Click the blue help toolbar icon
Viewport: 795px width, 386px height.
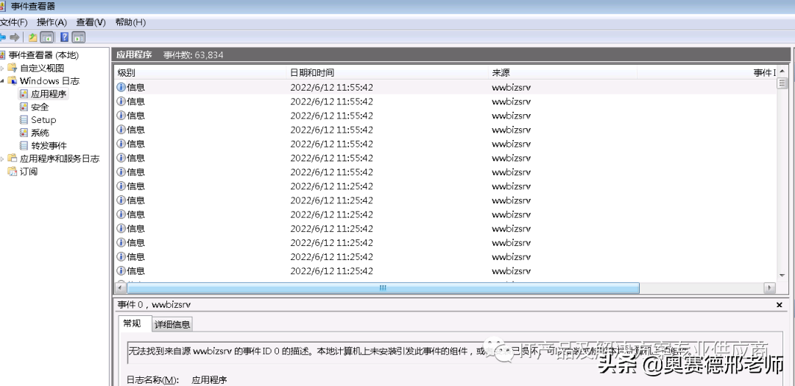pyautogui.click(x=65, y=37)
